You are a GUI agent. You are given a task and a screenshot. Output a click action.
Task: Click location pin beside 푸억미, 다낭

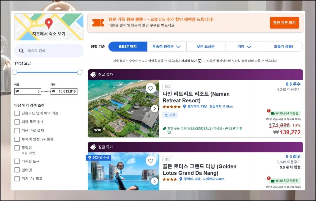coord(181,179)
